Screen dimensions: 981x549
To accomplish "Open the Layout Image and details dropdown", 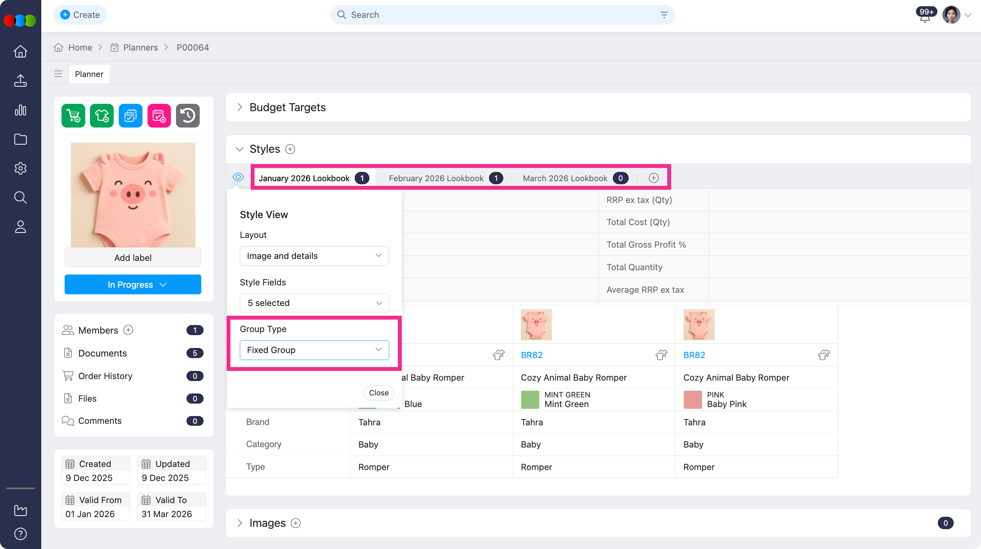I will (314, 256).
